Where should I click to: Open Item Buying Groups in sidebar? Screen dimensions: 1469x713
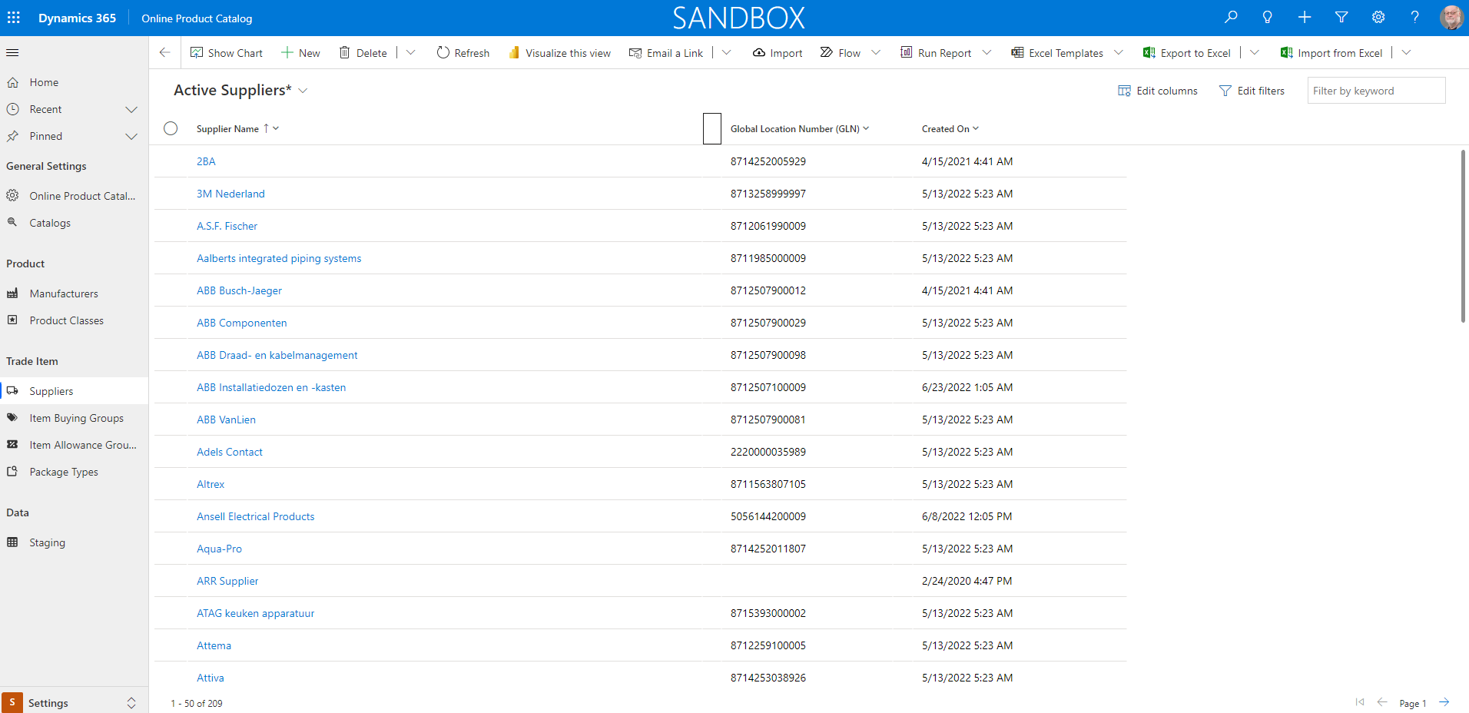click(x=76, y=418)
